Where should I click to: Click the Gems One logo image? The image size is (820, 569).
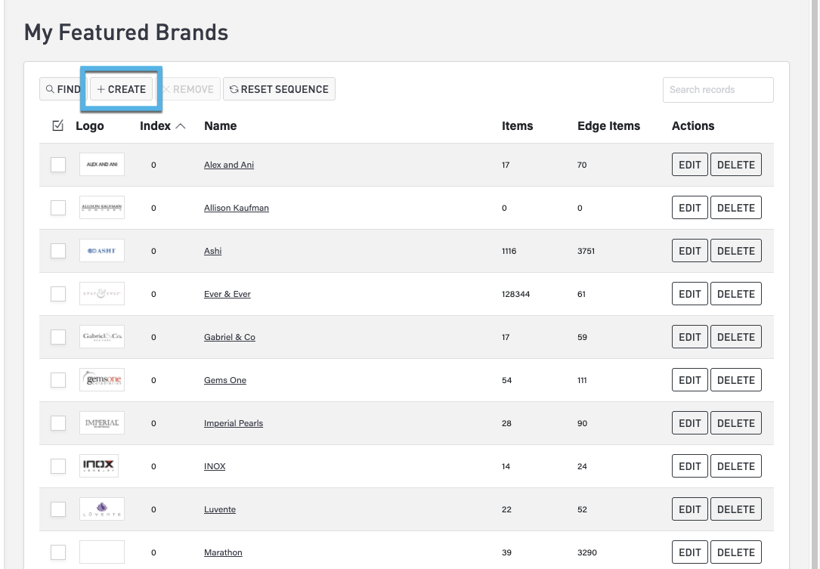(x=102, y=380)
